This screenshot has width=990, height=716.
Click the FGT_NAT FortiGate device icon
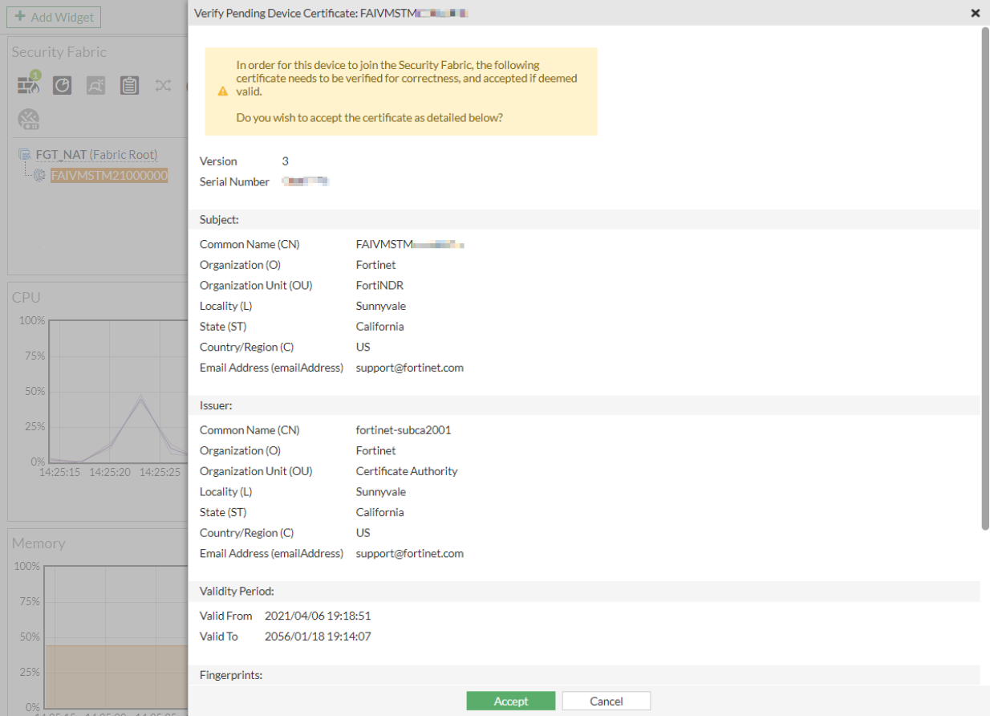pos(25,154)
